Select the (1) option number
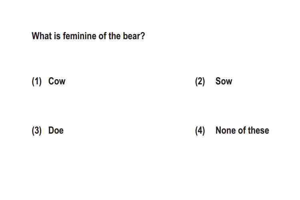 (36, 81)
